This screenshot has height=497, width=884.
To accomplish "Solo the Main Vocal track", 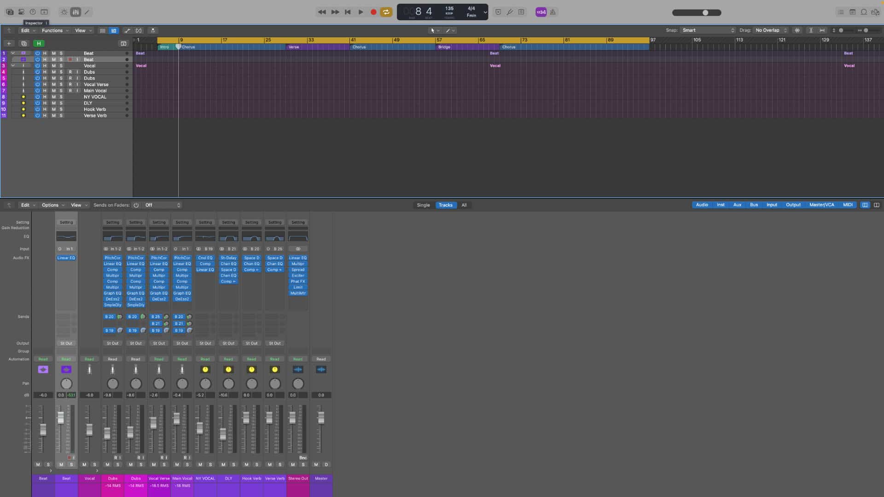I will (60, 90).
